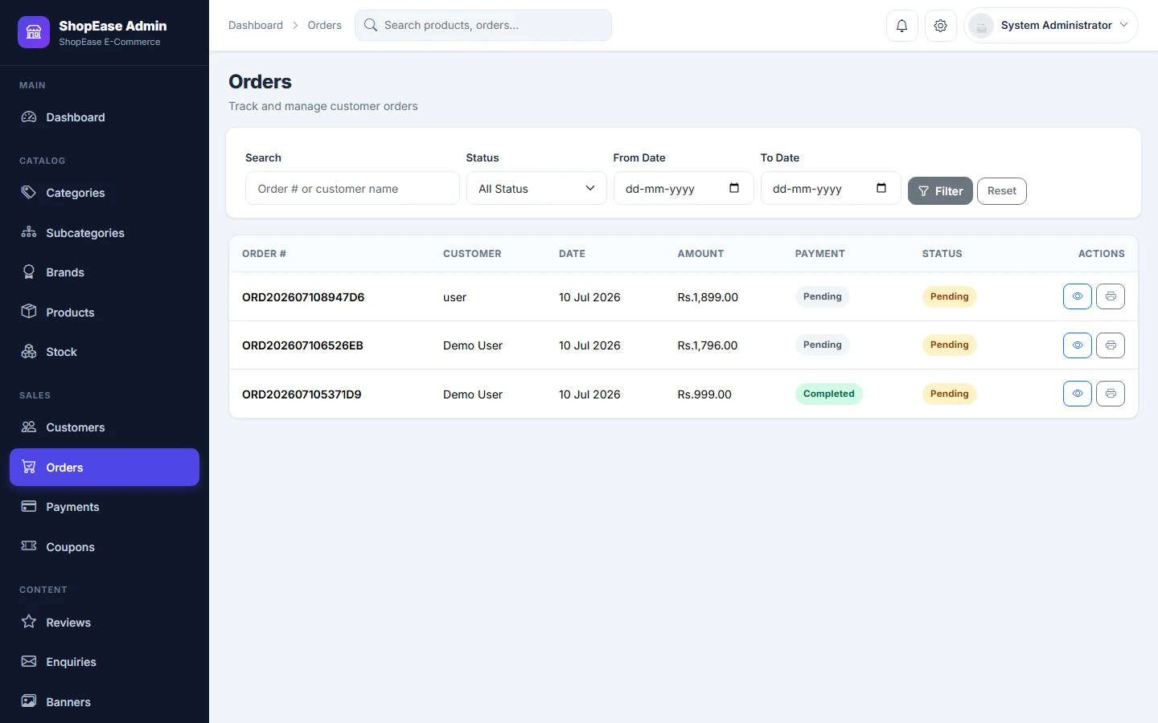Print order ORD202607106526EB
1158x723 pixels.
pos(1111,345)
